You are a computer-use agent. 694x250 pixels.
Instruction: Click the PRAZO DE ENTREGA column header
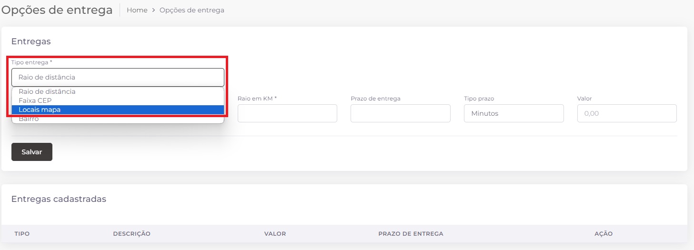pyautogui.click(x=411, y=234)
